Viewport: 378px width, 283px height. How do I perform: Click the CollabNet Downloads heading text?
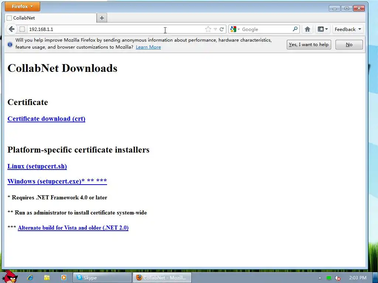(x=62, y=68)
